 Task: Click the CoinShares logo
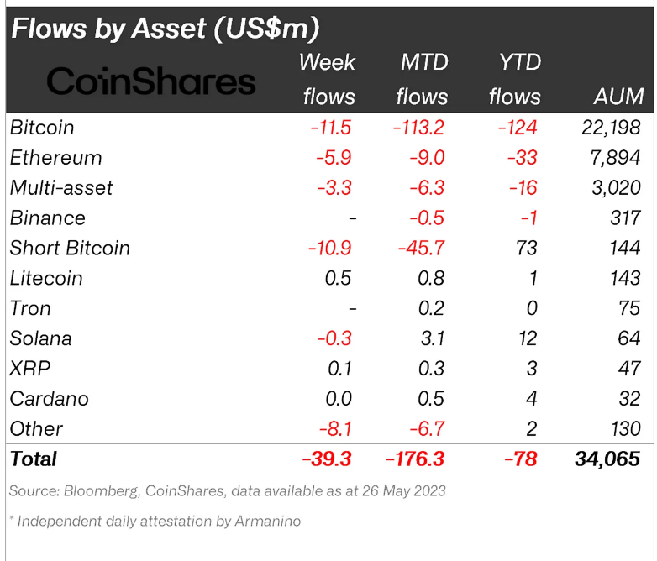pyautogui.click(x=151, y=81)
